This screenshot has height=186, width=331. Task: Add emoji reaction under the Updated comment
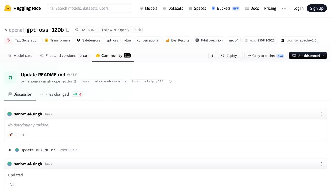12,184
